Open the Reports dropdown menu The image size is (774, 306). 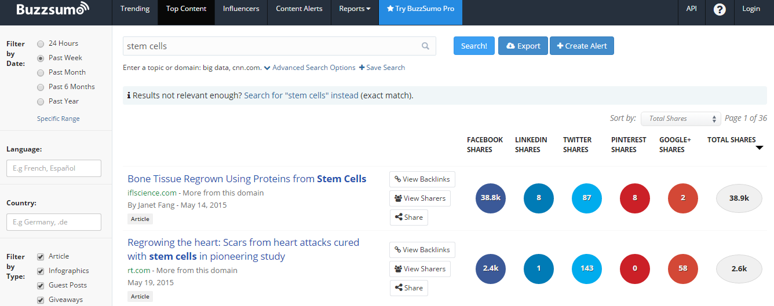355,9
